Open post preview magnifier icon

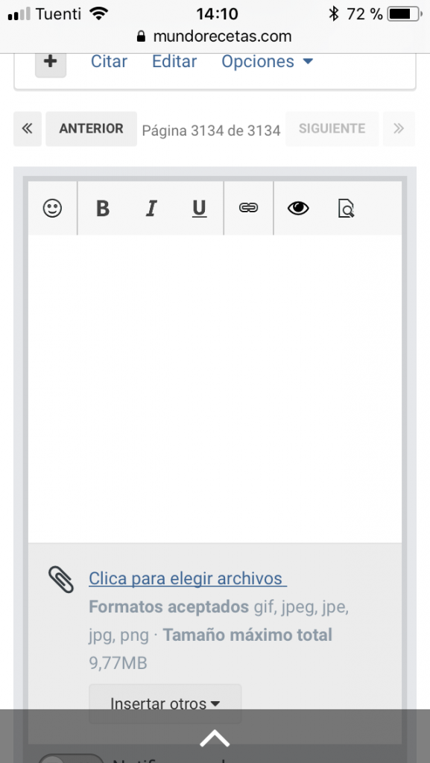346,209
